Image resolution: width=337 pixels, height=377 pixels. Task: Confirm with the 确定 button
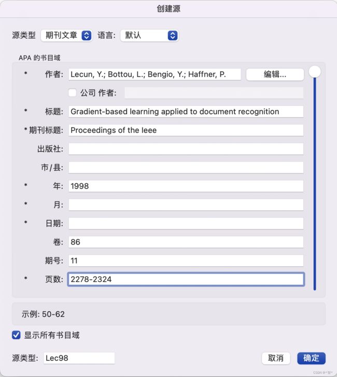point(311,358)
